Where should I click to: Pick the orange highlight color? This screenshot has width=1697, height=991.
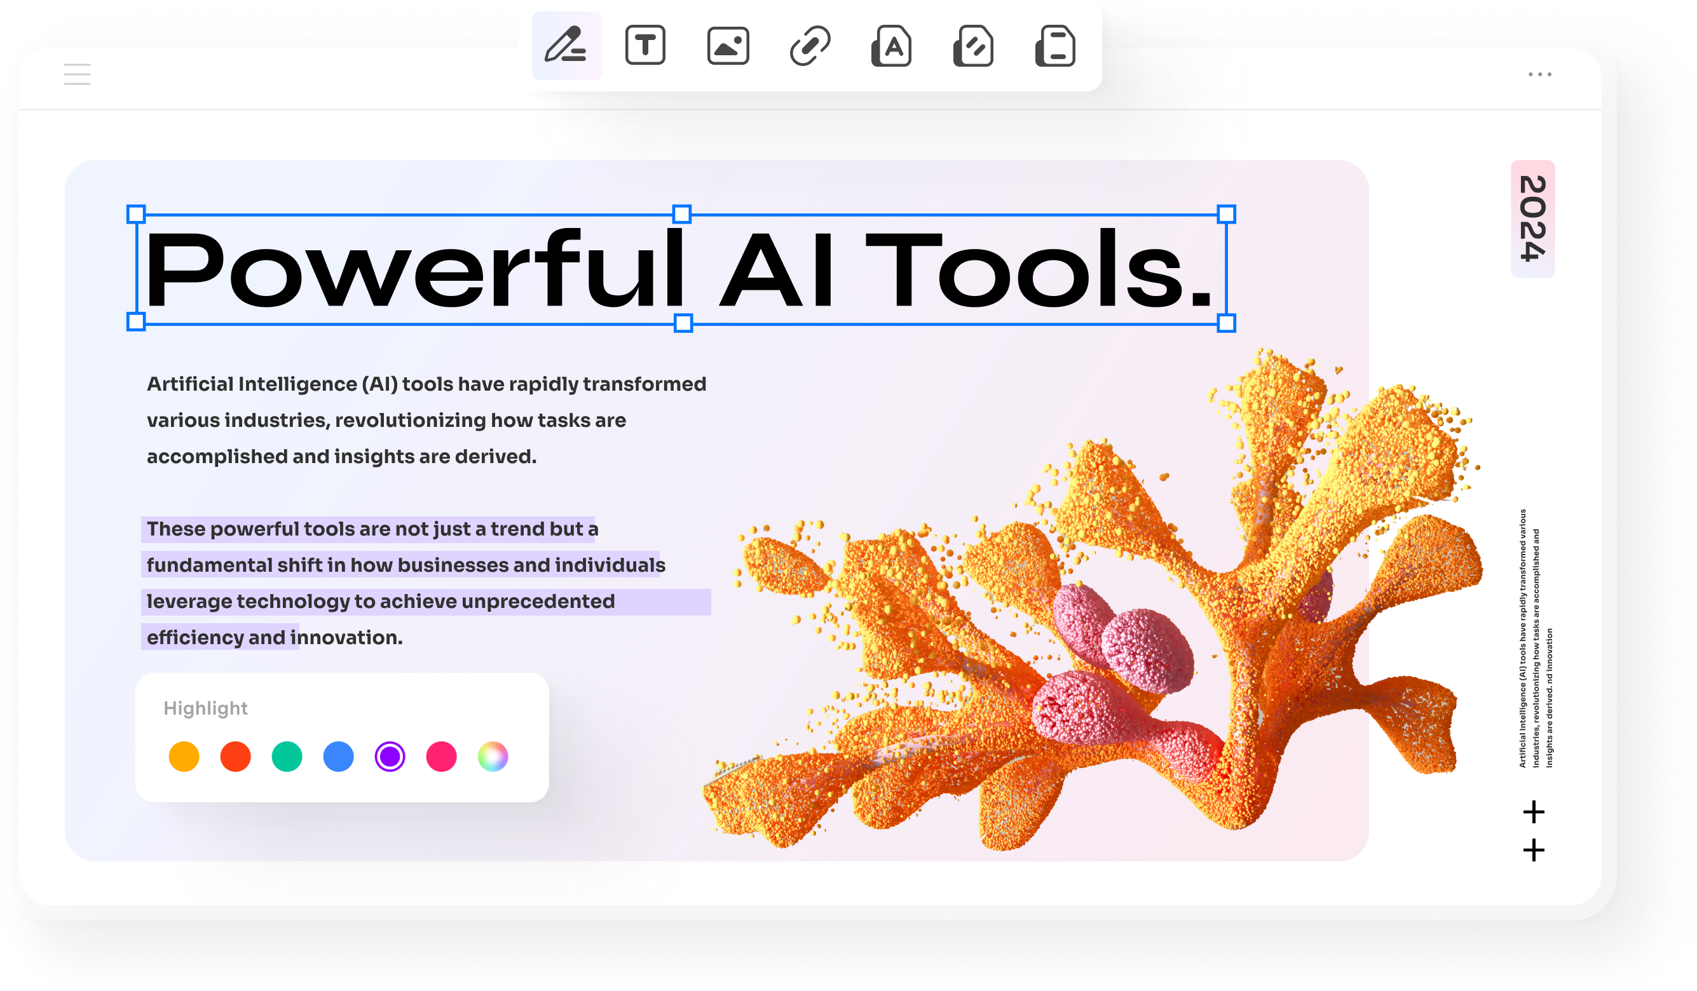(x=184, y=757)
